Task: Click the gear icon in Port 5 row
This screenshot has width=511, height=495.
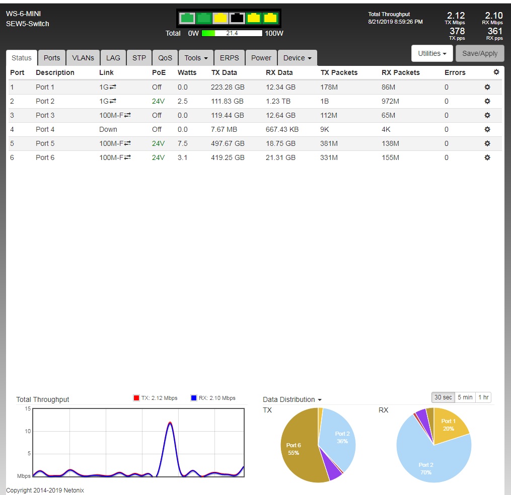Action: click(x=487, y=143)
